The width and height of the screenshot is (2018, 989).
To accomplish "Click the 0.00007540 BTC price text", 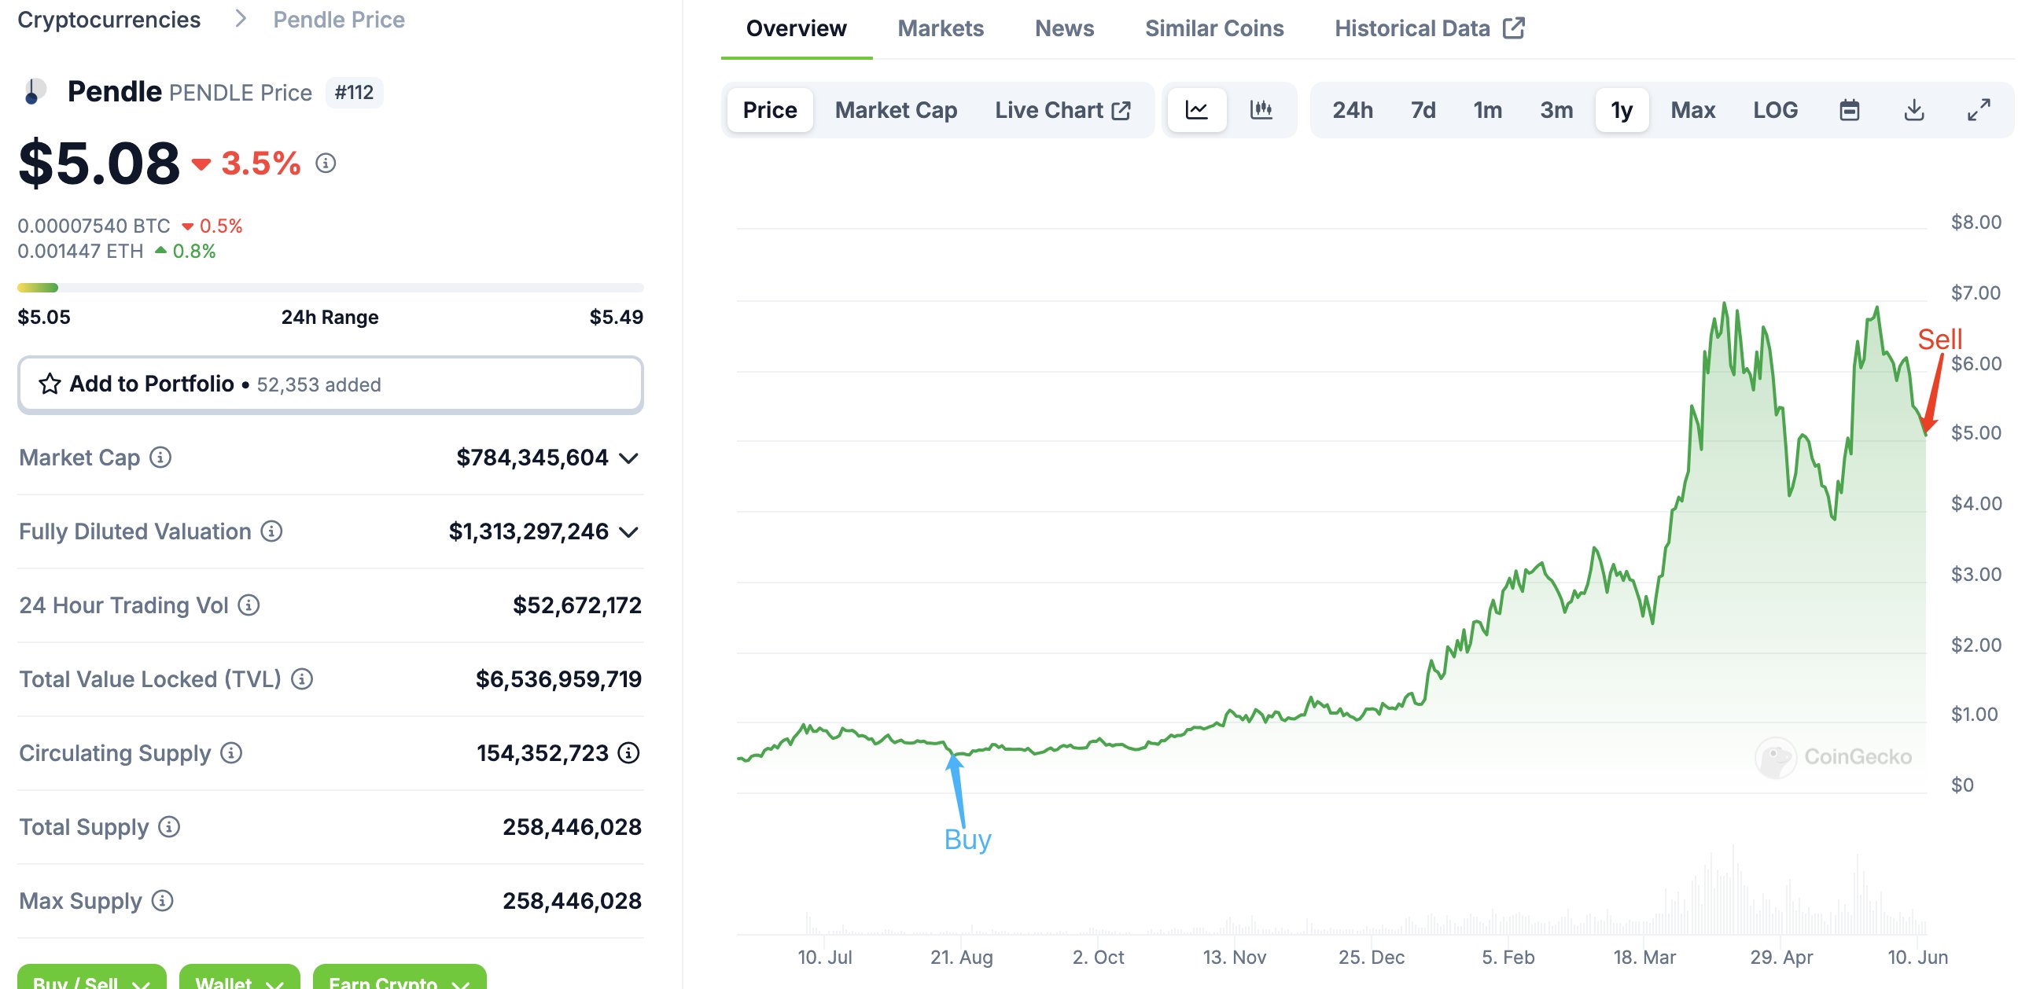I will [x=94, y=226].
